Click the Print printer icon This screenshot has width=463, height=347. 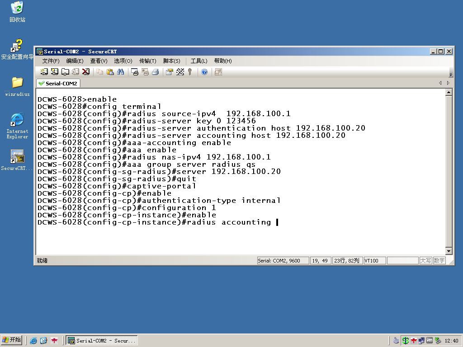pyautogui.click(x=156, y=72)
